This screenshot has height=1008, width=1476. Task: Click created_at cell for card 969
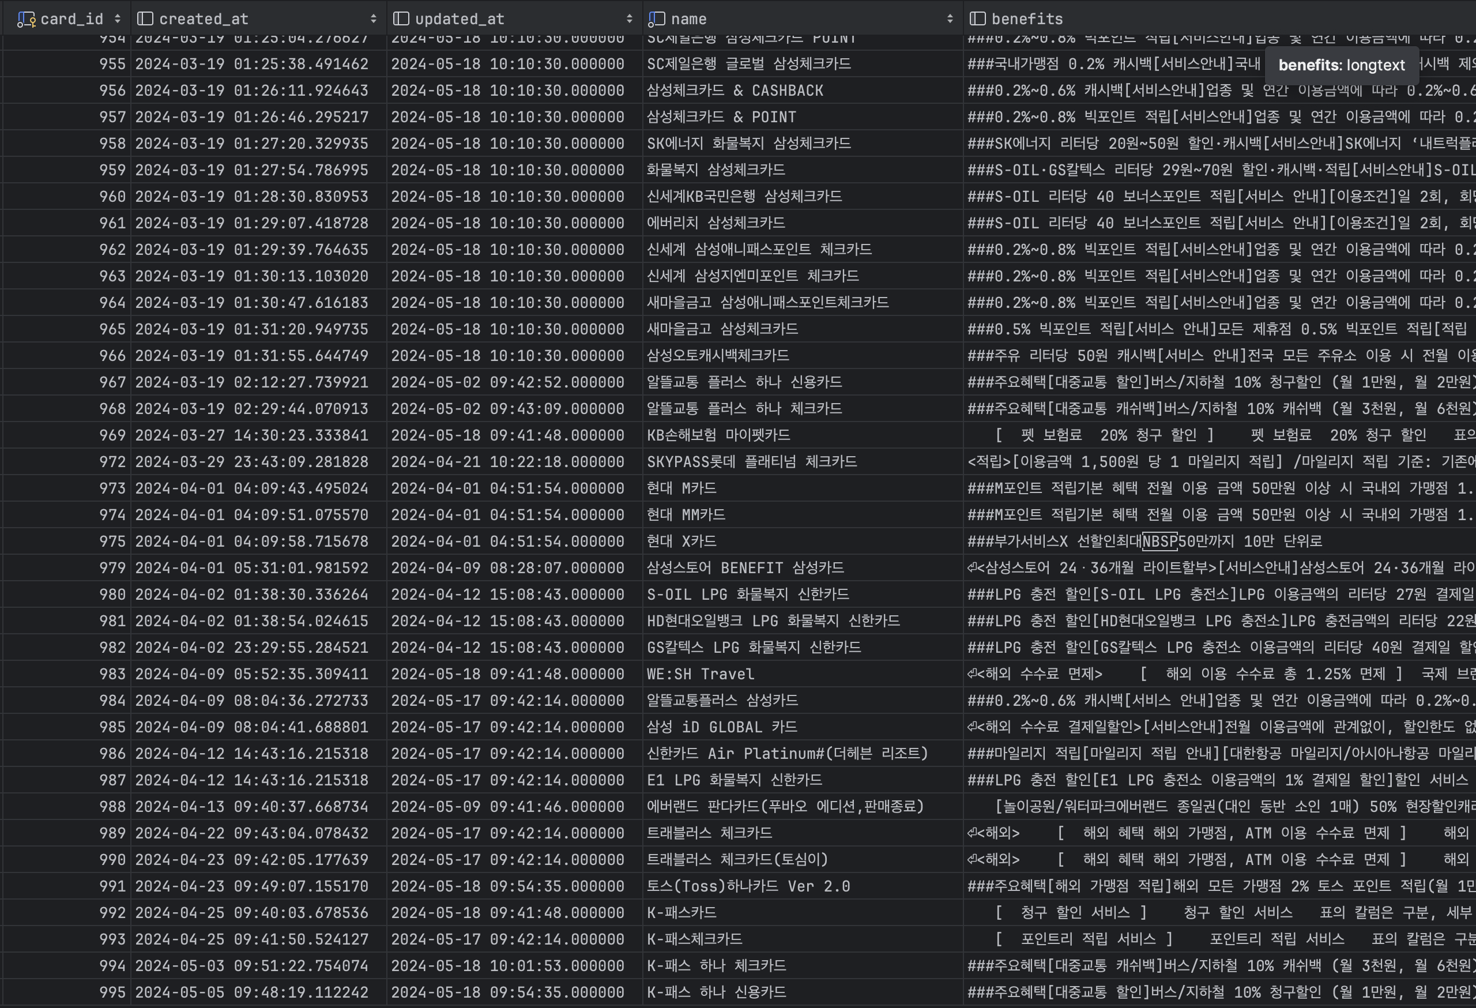point(251,435)
